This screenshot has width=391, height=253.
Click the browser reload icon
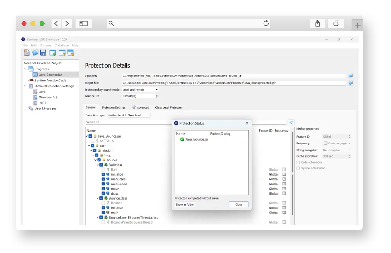pyautogui.click(x=266, y=23)
